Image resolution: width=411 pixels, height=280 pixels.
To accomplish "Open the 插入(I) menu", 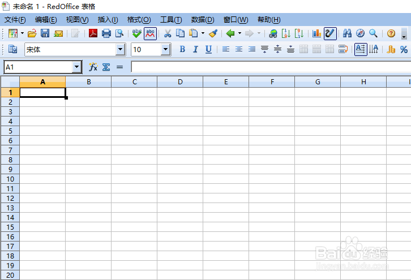I will [108, 20].
